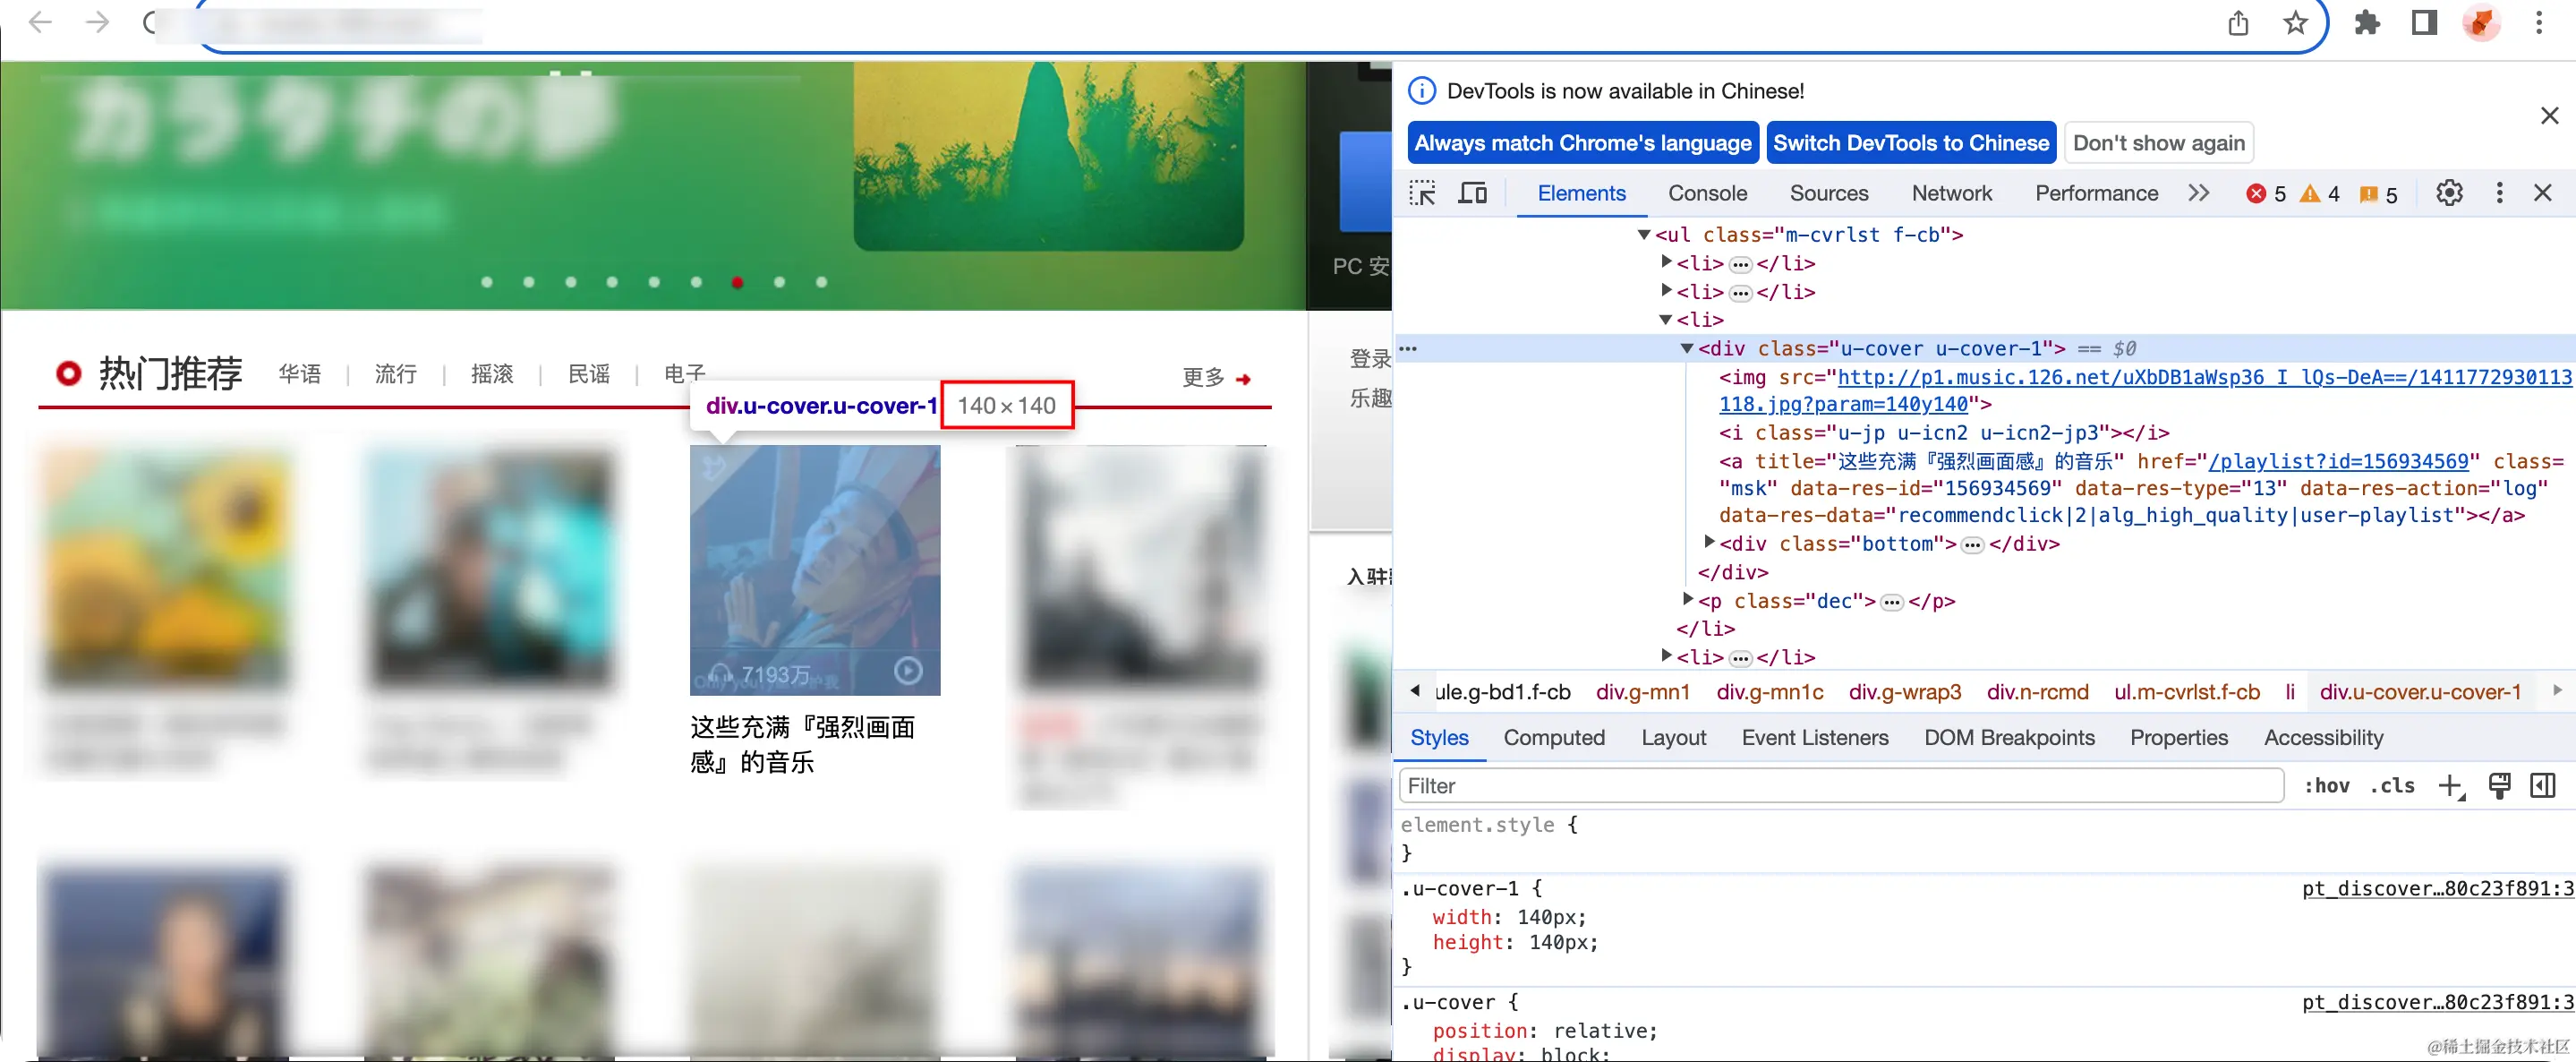
Task: Select the red active carousel dot
Action: 737,282
